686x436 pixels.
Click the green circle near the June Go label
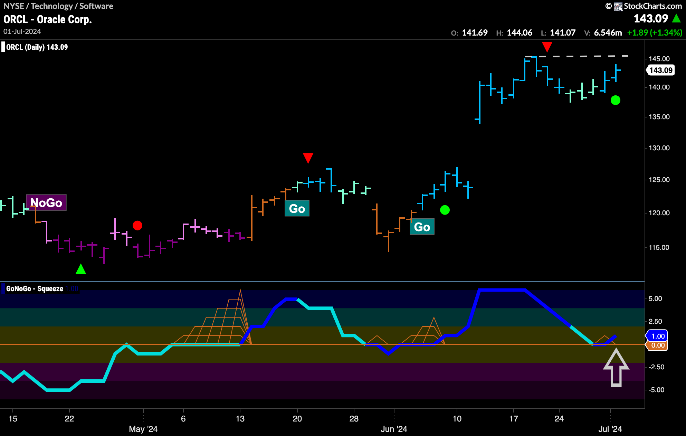coord(445,210)
